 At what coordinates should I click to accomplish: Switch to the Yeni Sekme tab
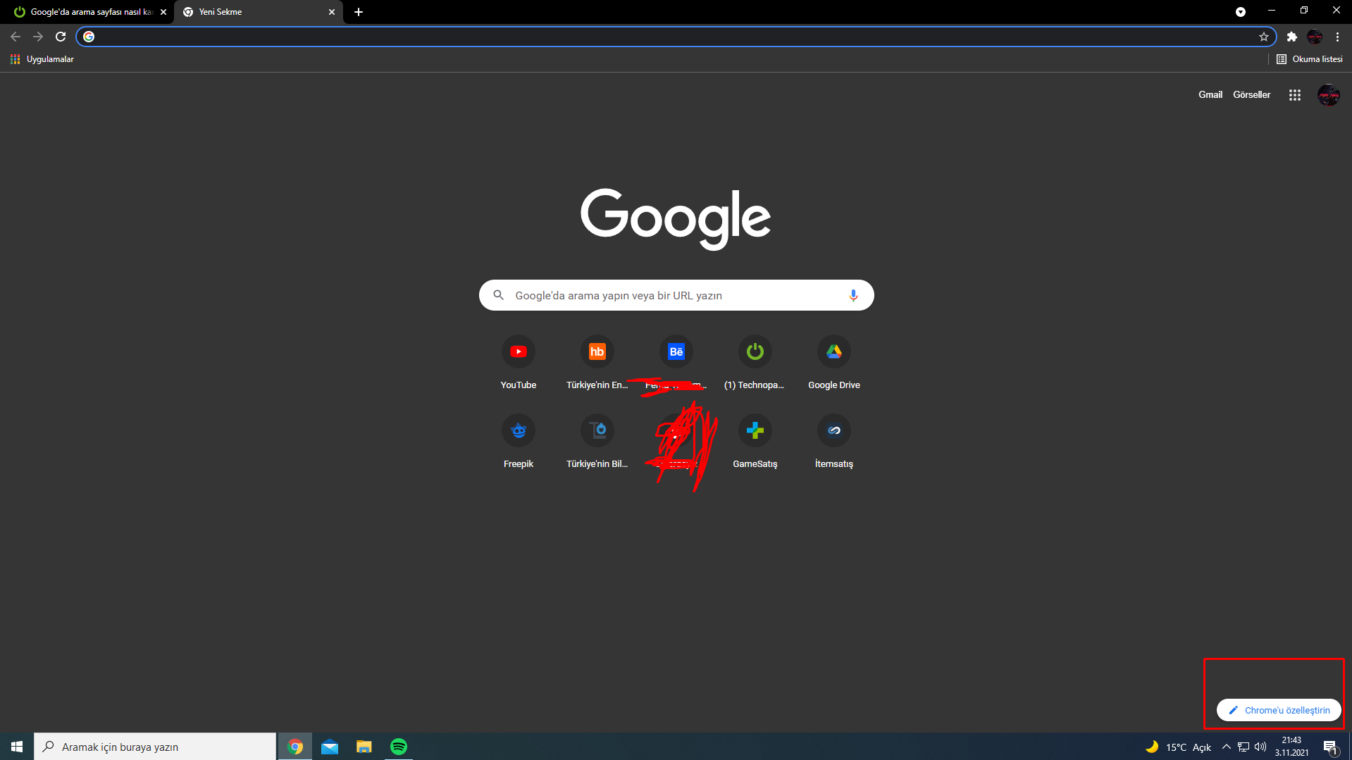click(258, 12)
